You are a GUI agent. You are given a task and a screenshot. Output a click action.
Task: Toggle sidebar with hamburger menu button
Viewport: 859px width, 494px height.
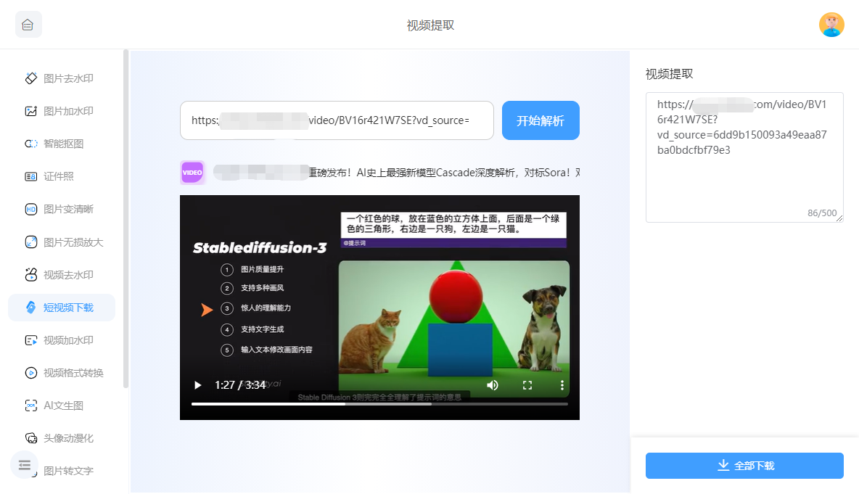coord(25,465)
